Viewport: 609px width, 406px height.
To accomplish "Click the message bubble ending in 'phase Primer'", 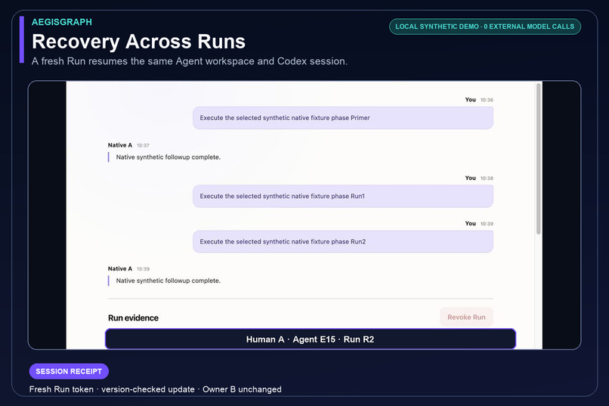I will (343, 118).
